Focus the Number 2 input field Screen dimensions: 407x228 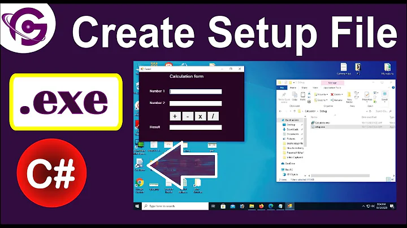click(x=196, y=103)
